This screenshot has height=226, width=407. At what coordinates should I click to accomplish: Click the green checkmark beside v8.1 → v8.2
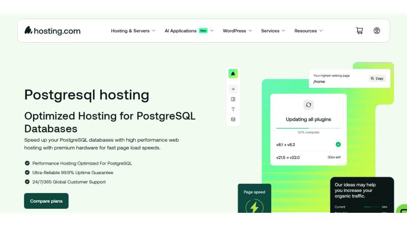[338, 144]
